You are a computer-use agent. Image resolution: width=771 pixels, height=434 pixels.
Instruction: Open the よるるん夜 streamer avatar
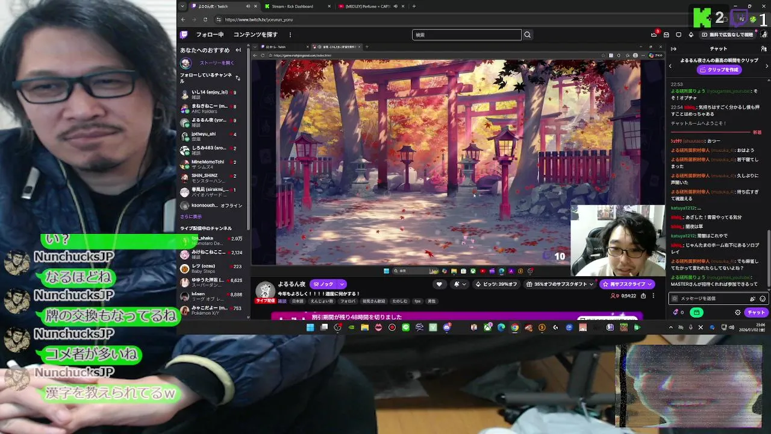coord(264,290)
